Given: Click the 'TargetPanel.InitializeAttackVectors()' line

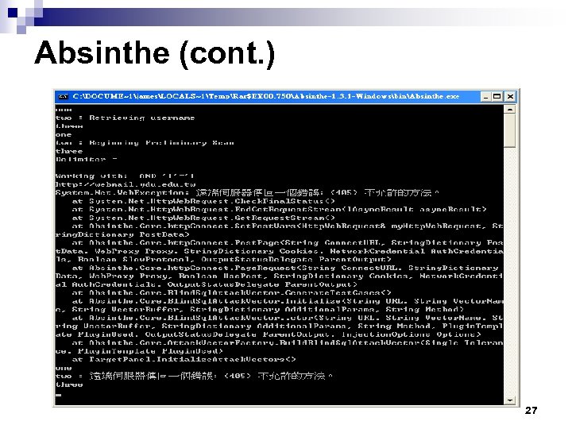Looking at the screenshot, I should 184,359.
